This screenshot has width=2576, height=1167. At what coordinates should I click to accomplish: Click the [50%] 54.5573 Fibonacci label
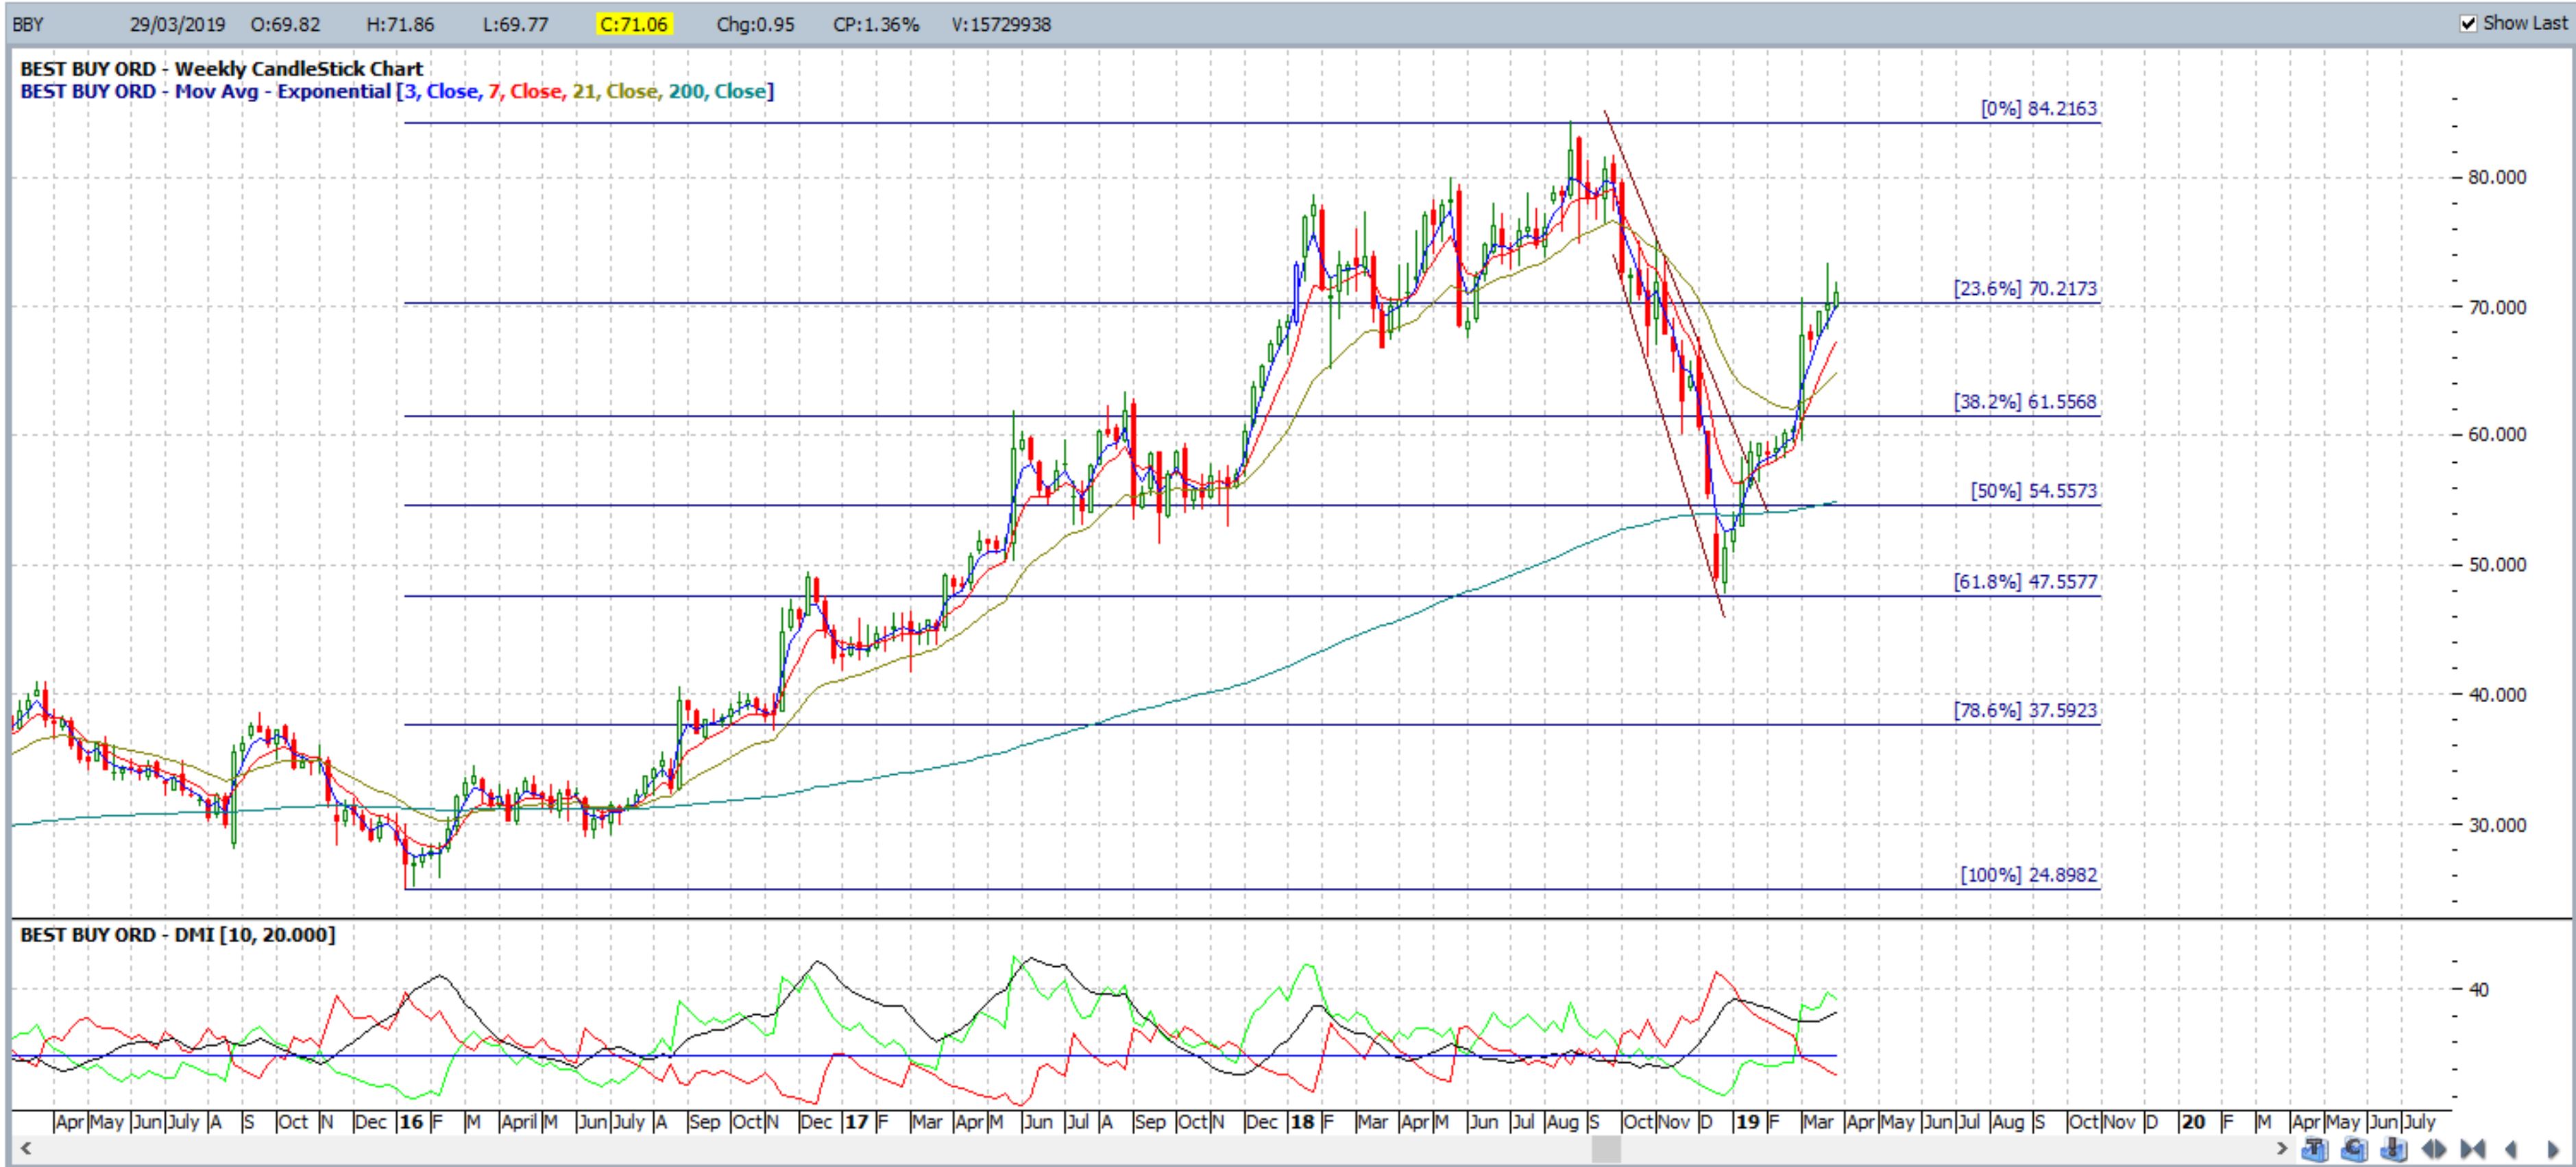(x=2034, y=490)
